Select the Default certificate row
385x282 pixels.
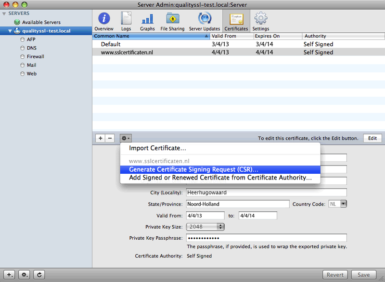coord(239,44)
